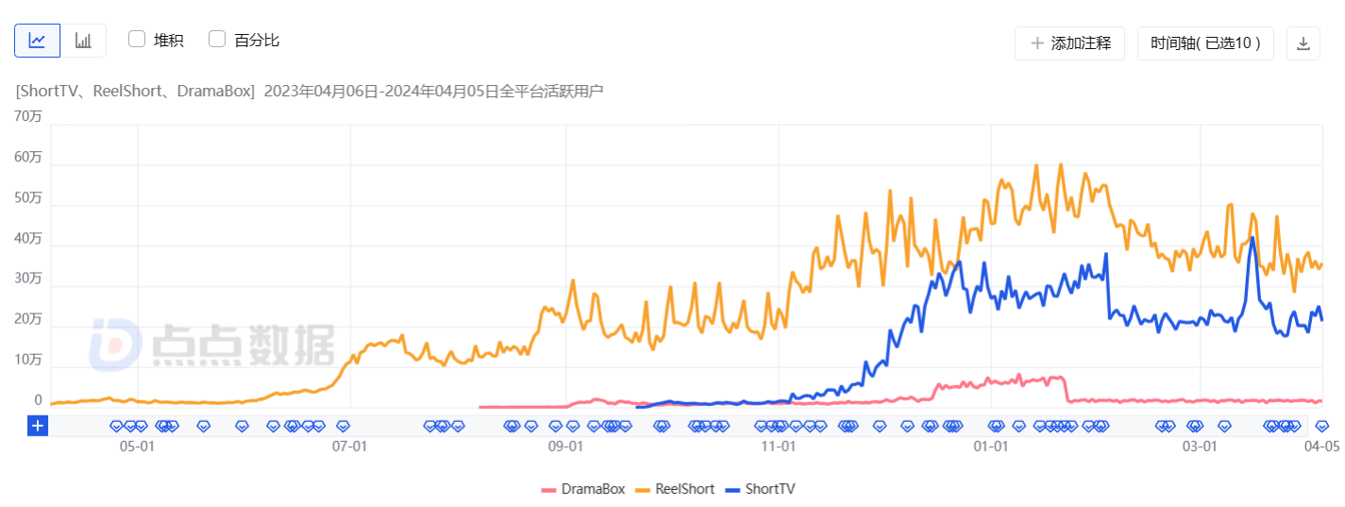Image resolution: width=1345 pixels, height=507 pixels.
Task: Click the chart title with date range
Action: (310, 92)
